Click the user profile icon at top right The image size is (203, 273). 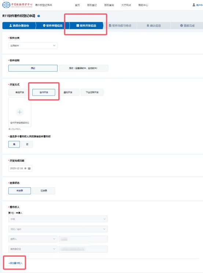[194, 5]
